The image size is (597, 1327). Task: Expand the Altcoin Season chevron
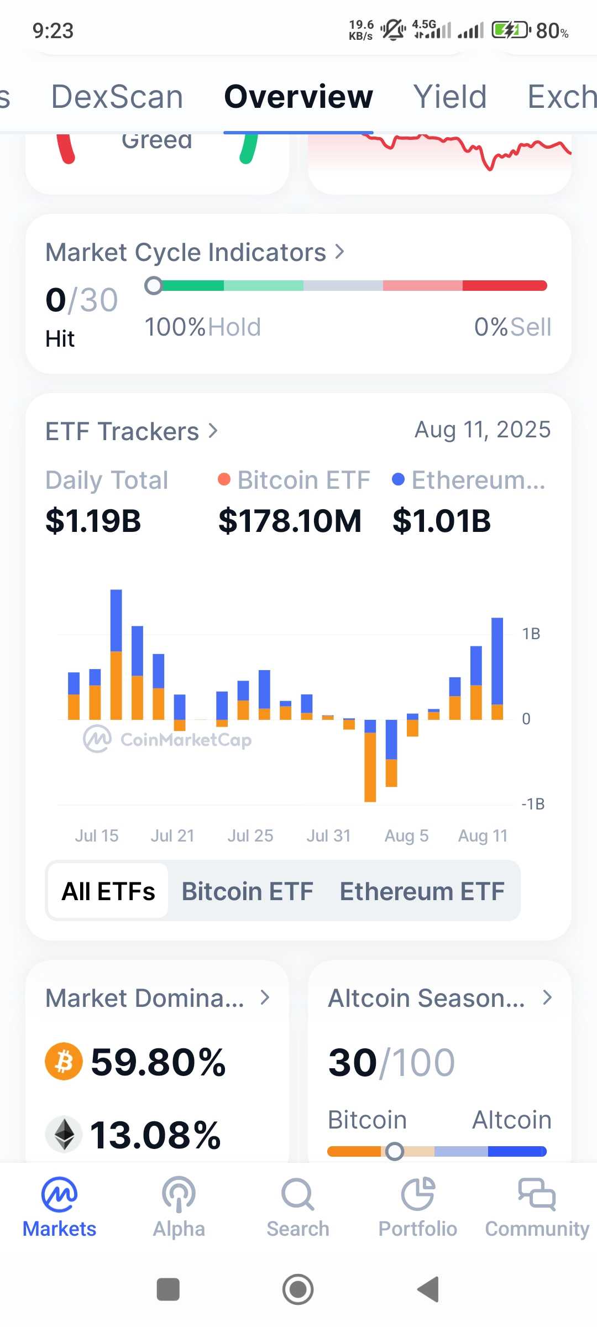pyautogui.click(x=547, y=997)
